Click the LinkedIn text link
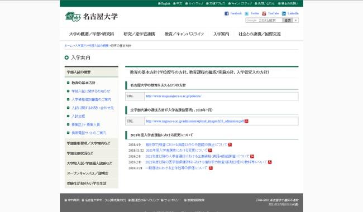This screenshot has width=363, height=212. pyautogui.click(x=293, y=13)
